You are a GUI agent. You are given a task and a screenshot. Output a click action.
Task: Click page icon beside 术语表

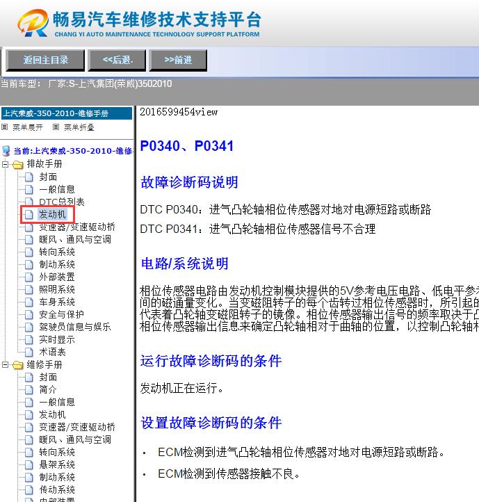(x=29, y=353)
